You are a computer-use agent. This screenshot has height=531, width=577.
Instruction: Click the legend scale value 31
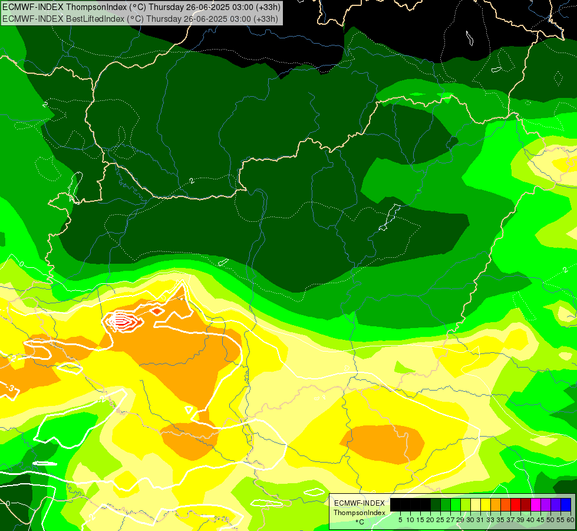coord(480,520)
